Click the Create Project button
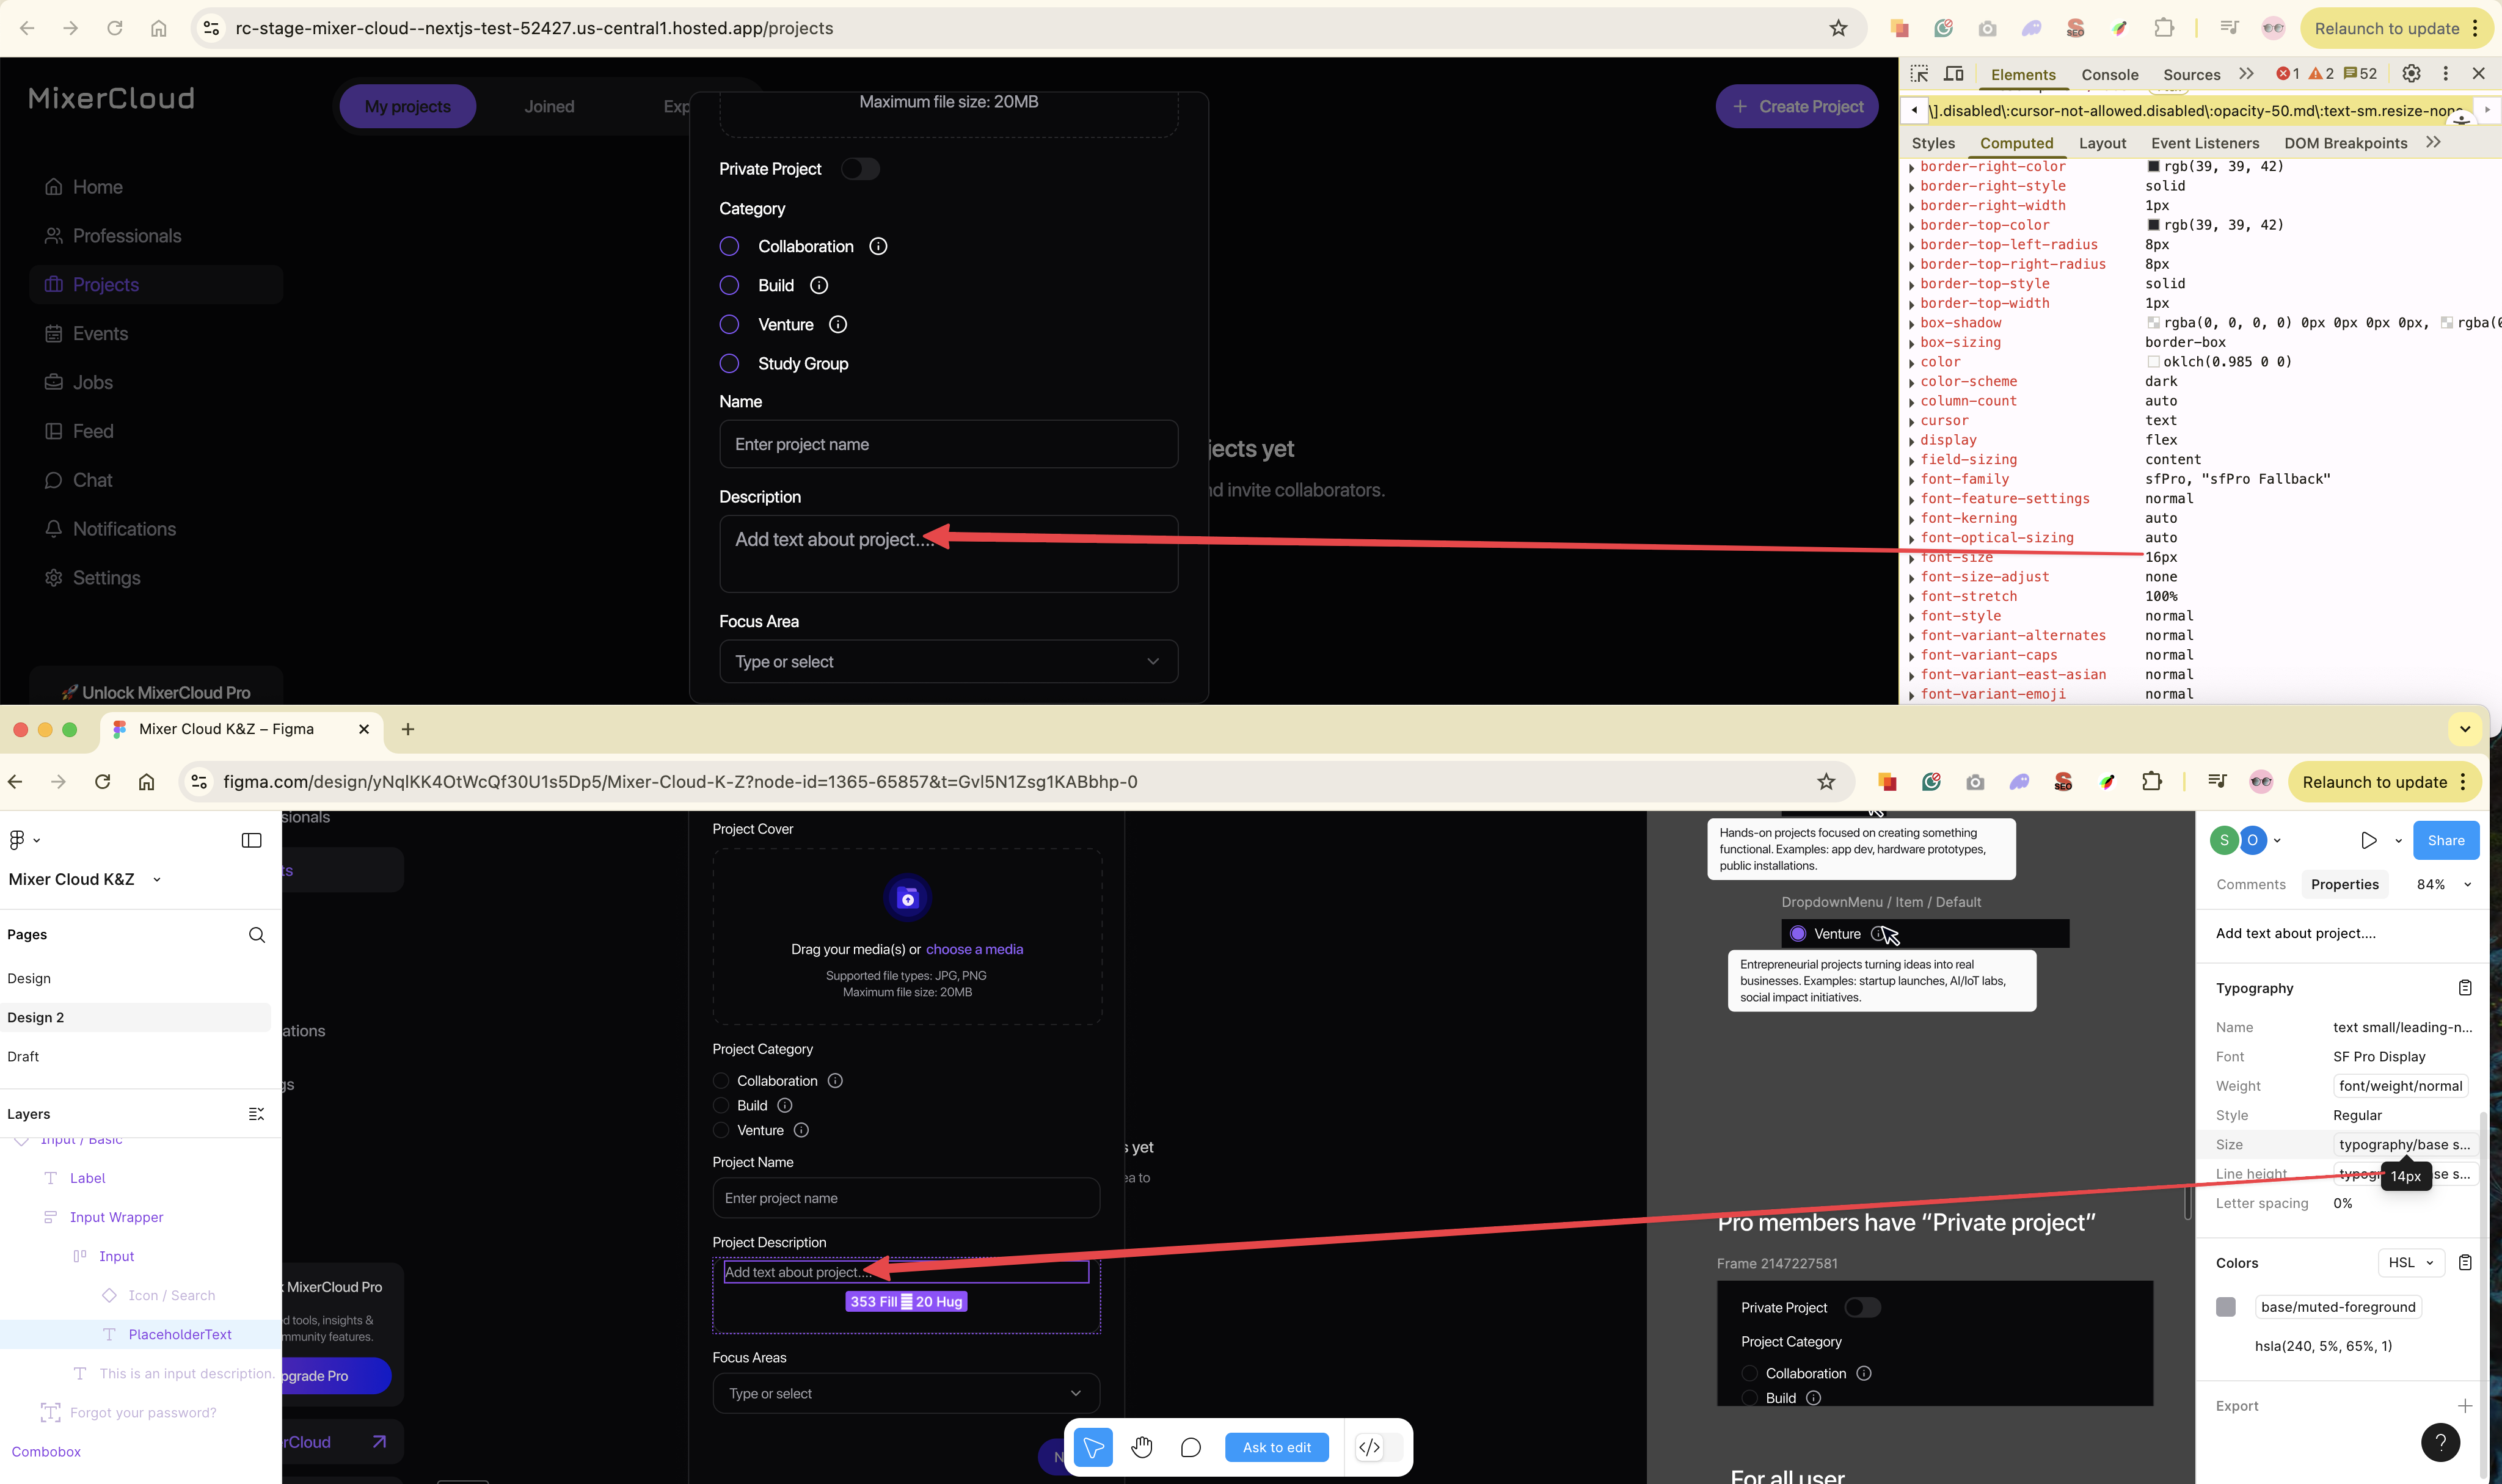 coord(1797,106)
